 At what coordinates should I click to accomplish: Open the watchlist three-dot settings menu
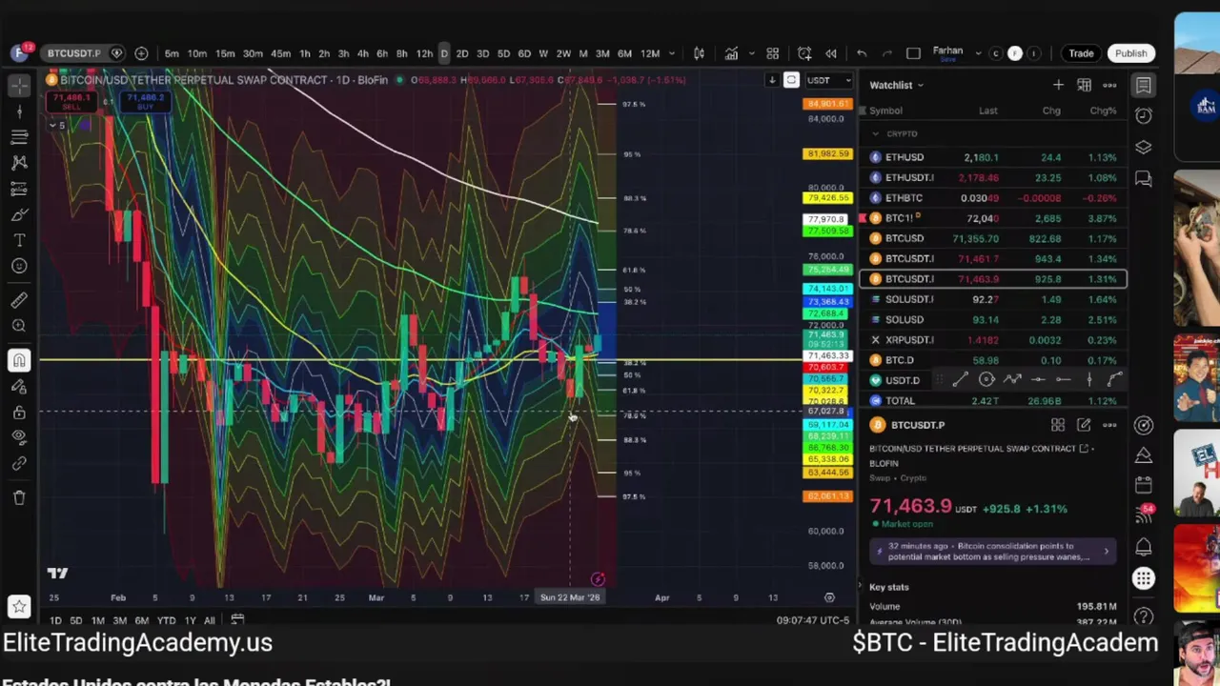[x=1109, y=85]
